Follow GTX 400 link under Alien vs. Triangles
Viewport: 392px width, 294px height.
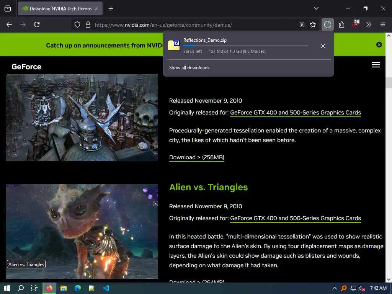tap(296, 218)
